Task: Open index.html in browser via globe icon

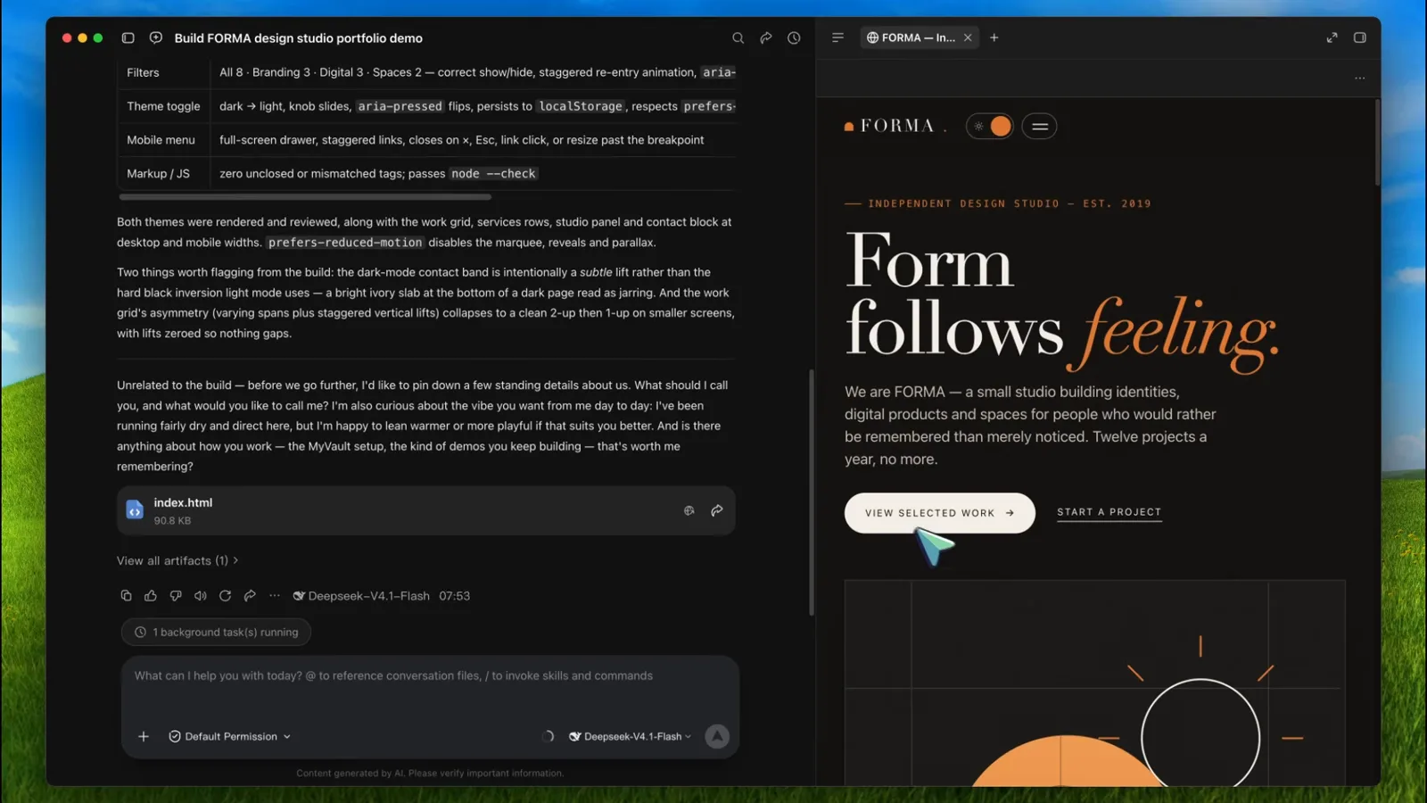Action: click(x=689, y=511)
